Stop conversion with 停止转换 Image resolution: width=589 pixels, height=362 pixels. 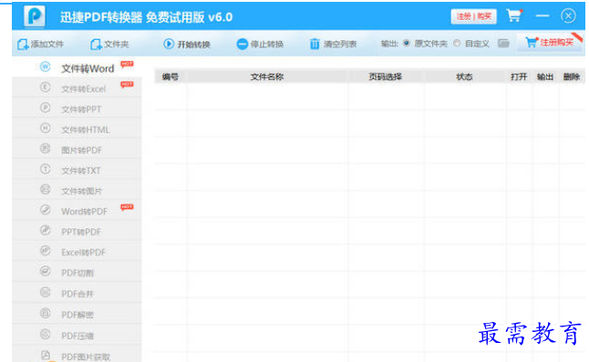pyautogui.click(x=260, y=45)
